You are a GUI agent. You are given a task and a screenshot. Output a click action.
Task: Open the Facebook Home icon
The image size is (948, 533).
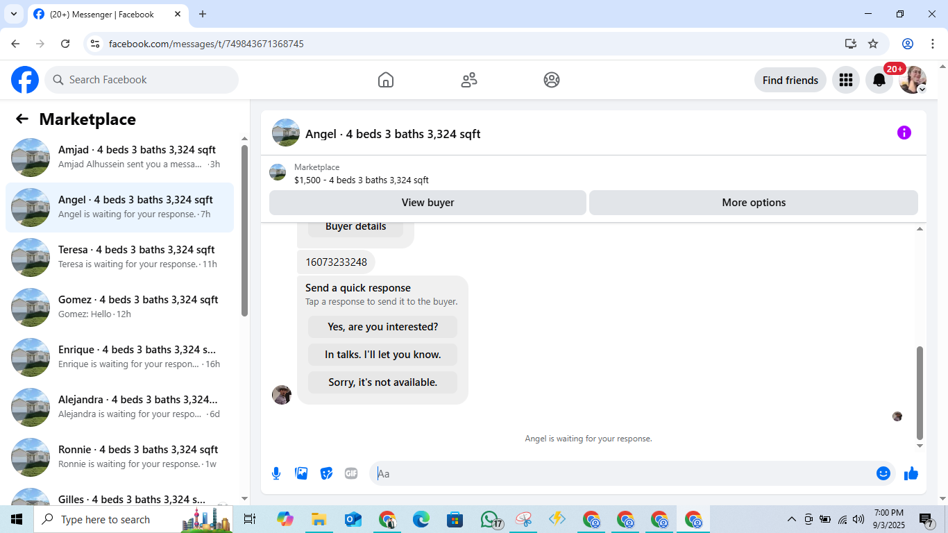(x=386, y=80)
